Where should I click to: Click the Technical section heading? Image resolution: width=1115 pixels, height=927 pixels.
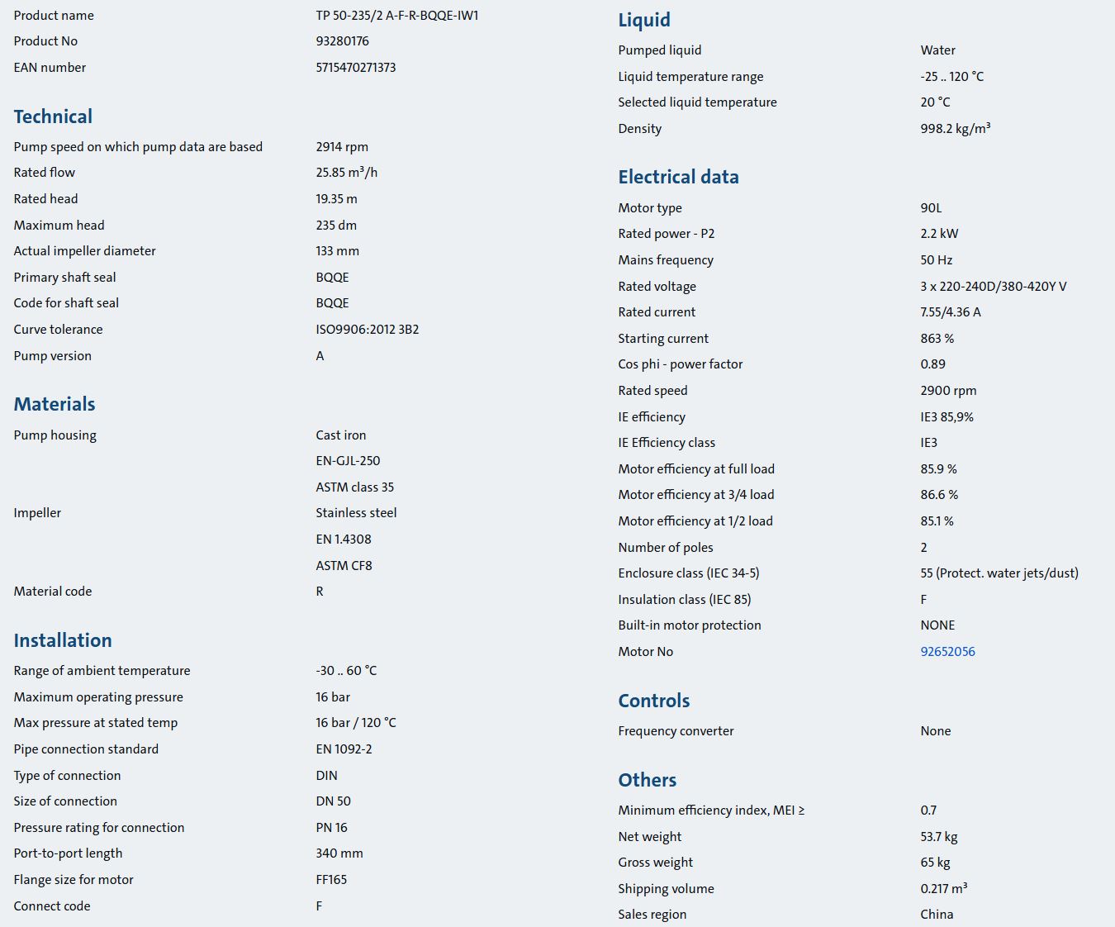pos(53,116)
